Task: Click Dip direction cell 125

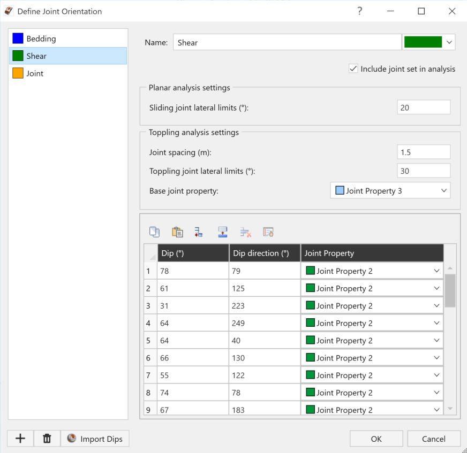Action: [265, 288]
